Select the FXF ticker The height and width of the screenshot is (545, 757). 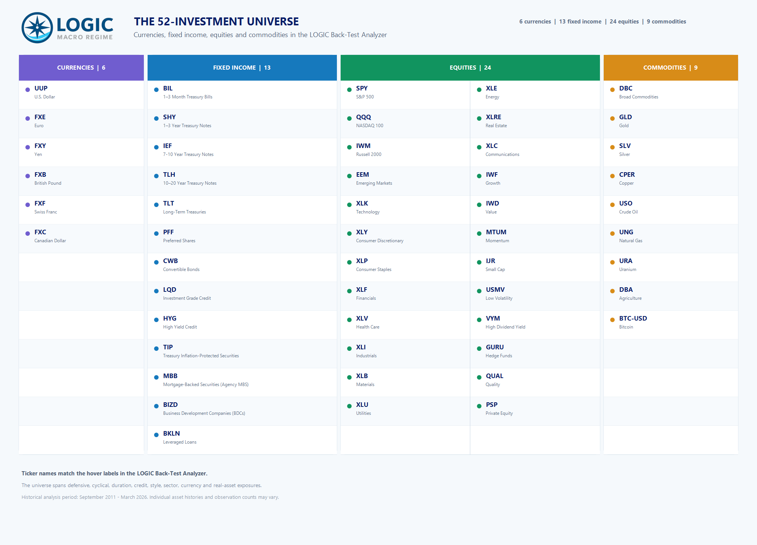coord(40,204)
